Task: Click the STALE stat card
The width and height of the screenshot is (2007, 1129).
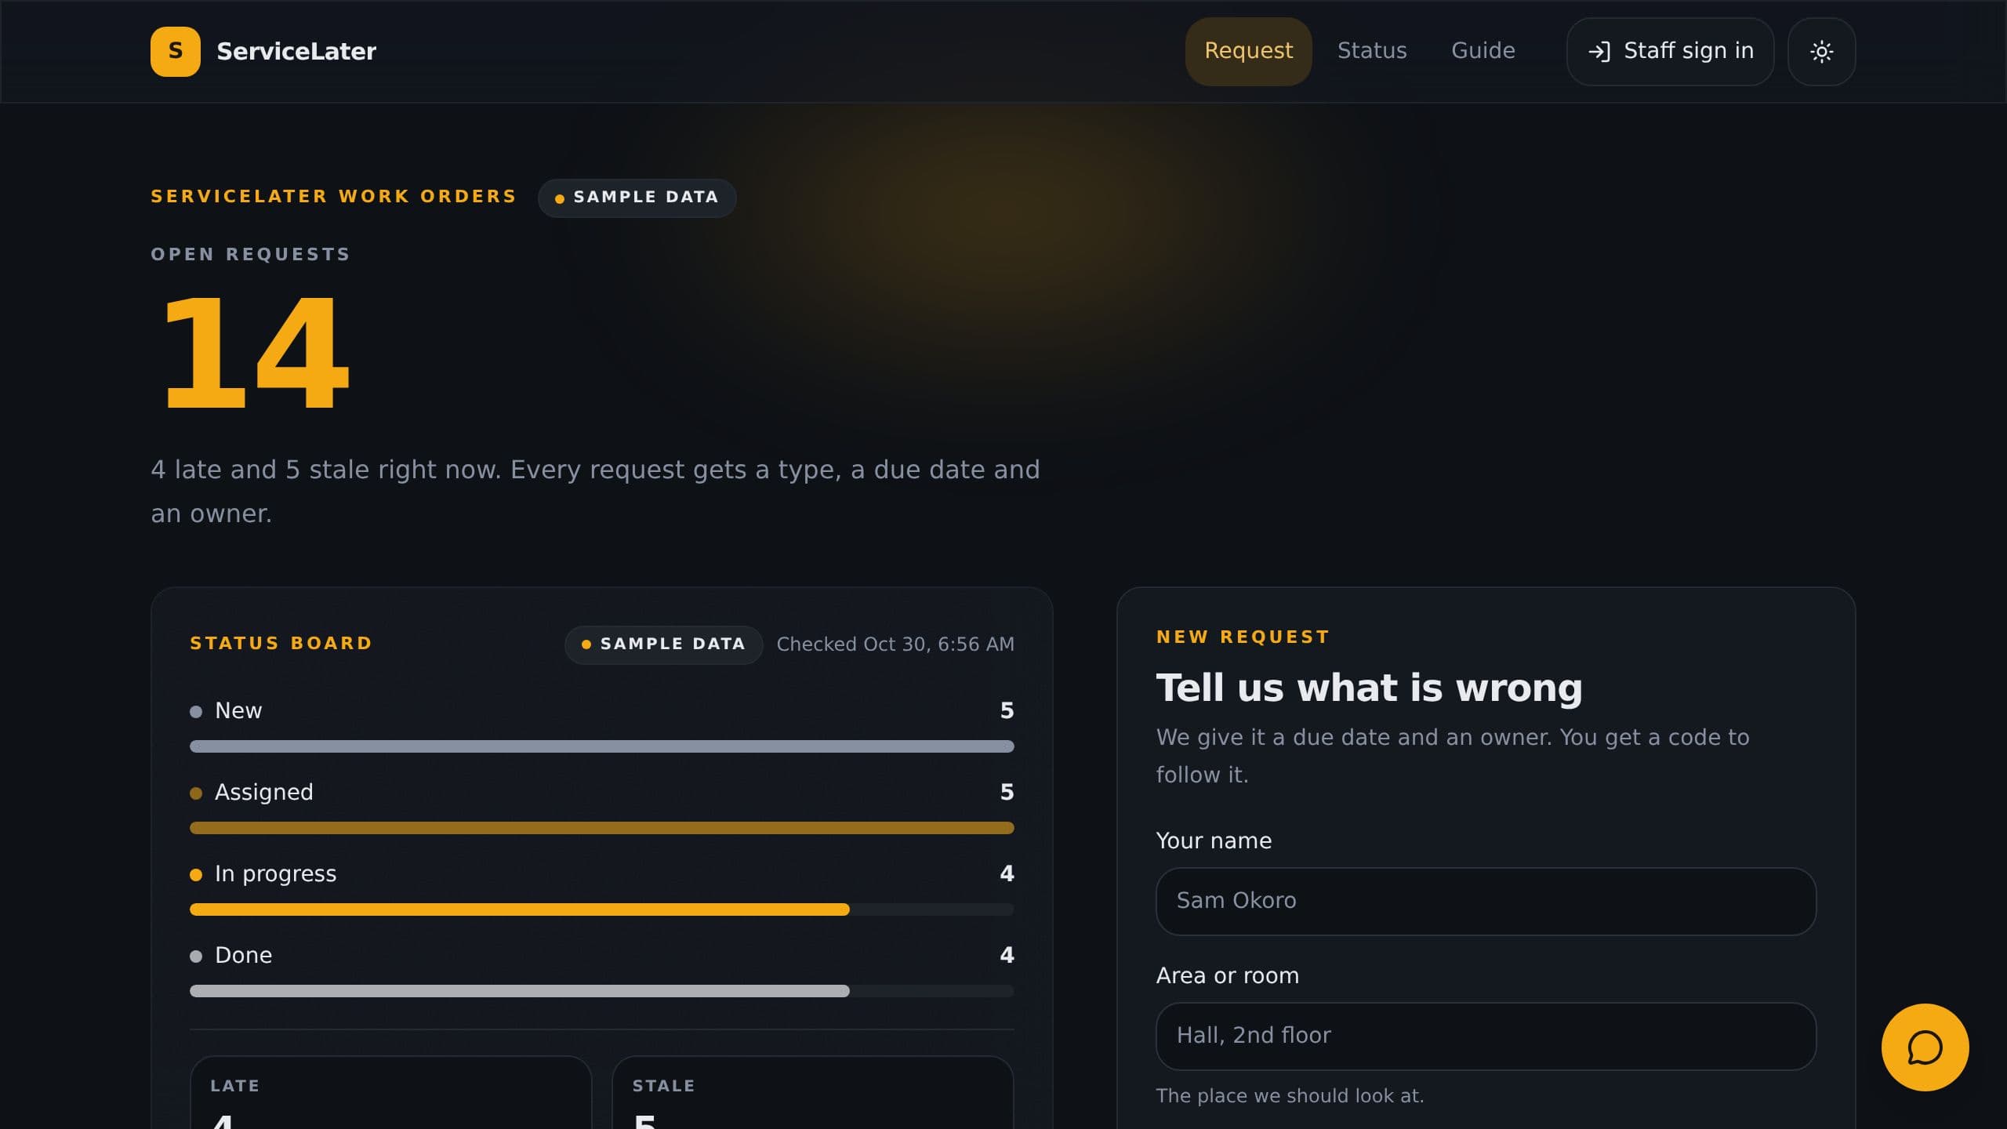Action: coord(812,1093)
